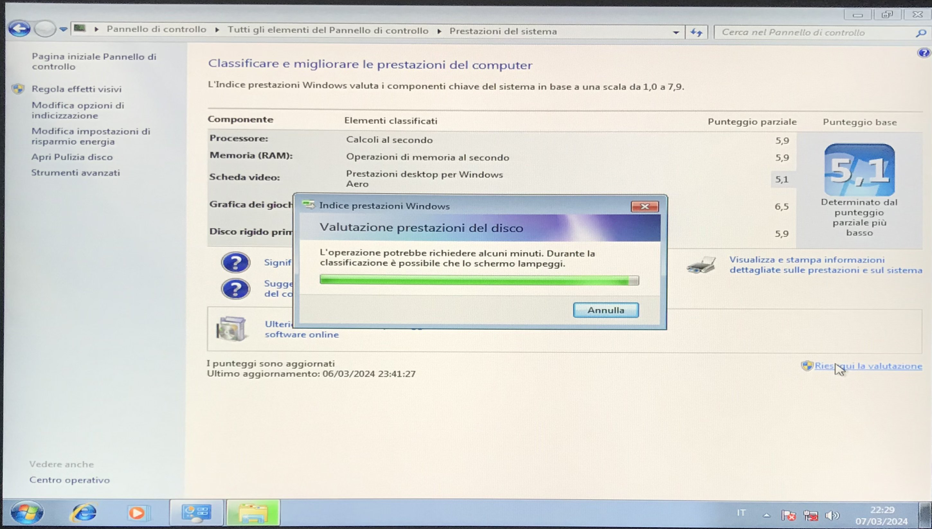Screen dimensions: 932x529
Task: Click Annulla to cancel the assessment
Action: point(605,310)
